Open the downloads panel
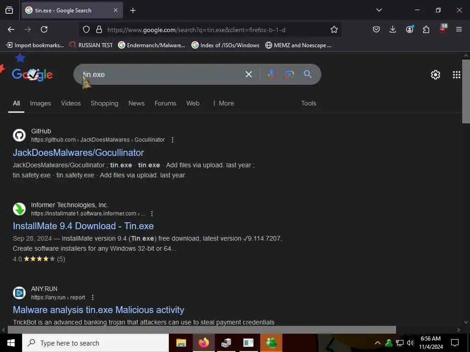470x352 pixels. tap(393, 29)
